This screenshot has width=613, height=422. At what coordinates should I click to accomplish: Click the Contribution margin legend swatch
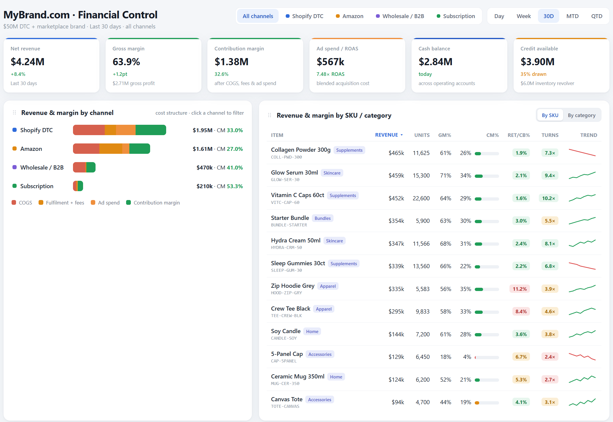coord(128,202)
